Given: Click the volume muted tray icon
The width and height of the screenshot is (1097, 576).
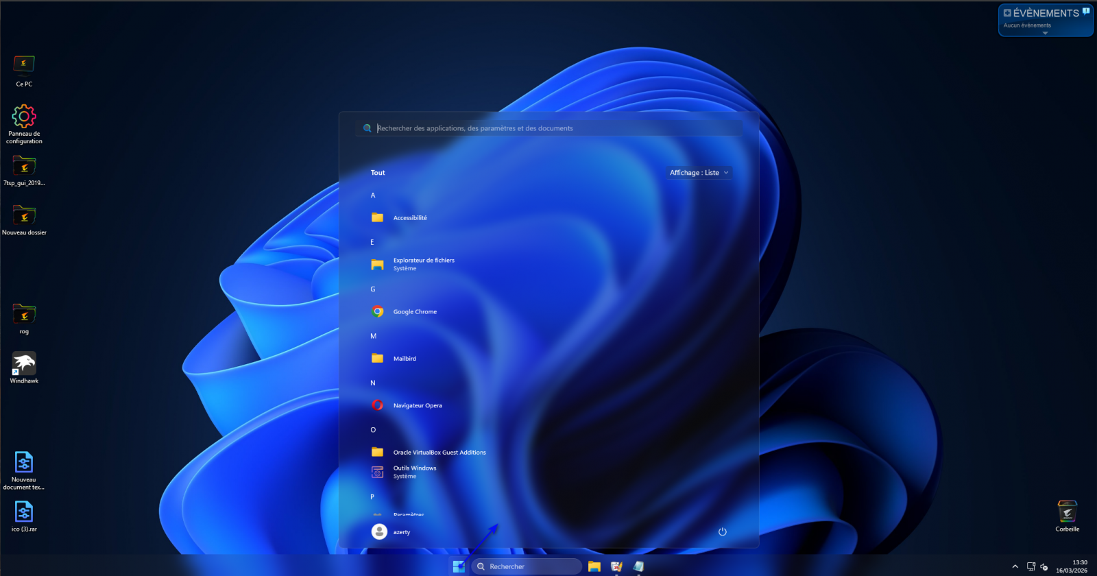Looking at the screenshot, I should (1044, 566).
